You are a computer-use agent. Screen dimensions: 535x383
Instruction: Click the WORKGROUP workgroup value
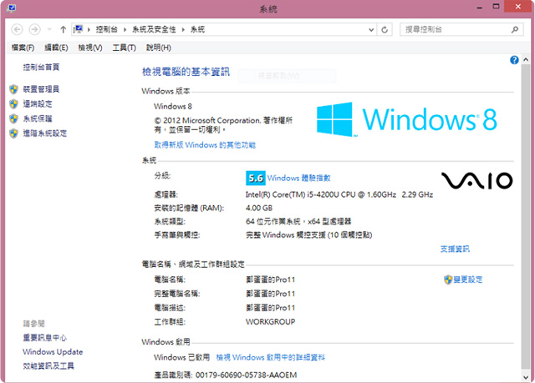tap(271, 322)
